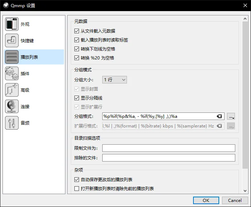Open the 插件 plugins gear icon

tap(12, 73)
